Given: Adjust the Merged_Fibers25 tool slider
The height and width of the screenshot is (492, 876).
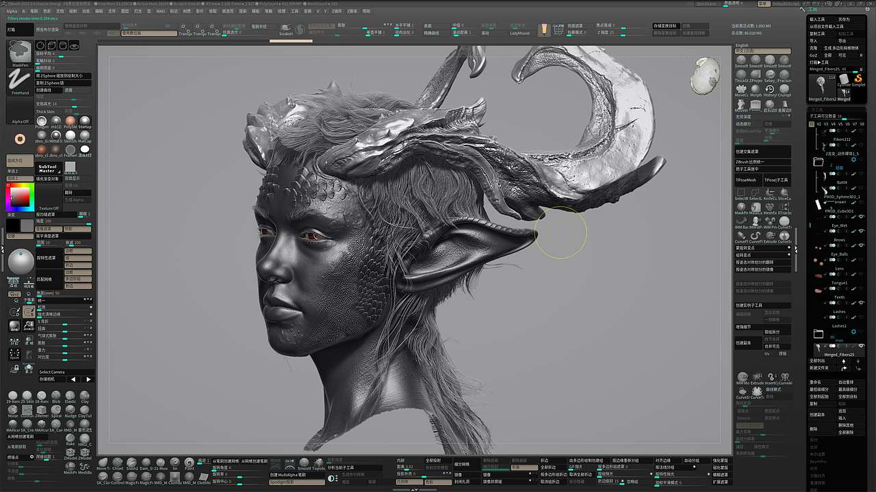Looking at the screenshot, I should [834, 69].
